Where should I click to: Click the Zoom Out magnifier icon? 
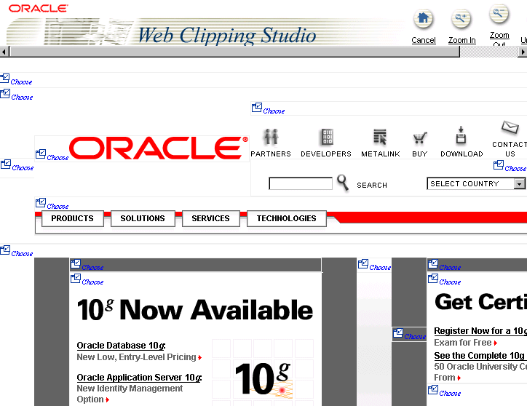499,14
